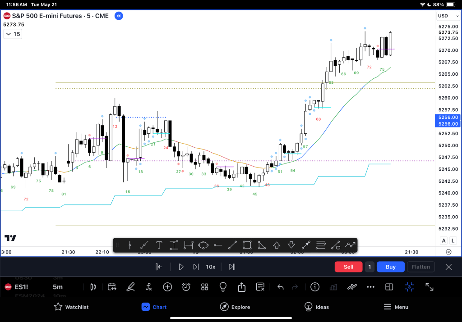Open the pencil drawing tools
Screen dimensions: 462x322
tap(130, 287)
